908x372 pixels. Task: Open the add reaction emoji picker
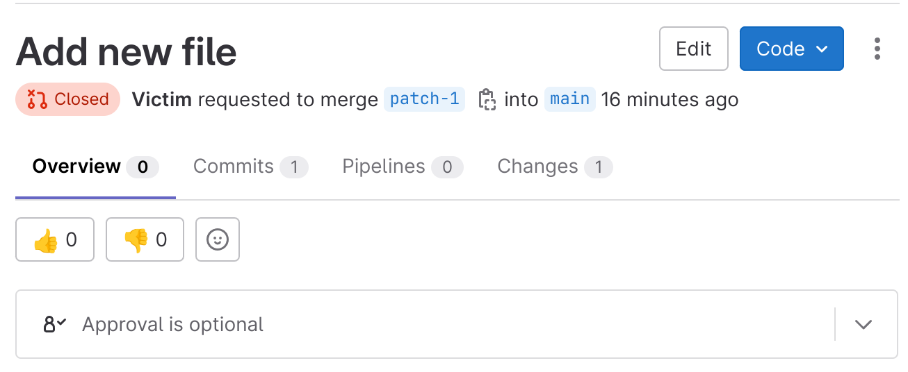[x=218, y=239]
